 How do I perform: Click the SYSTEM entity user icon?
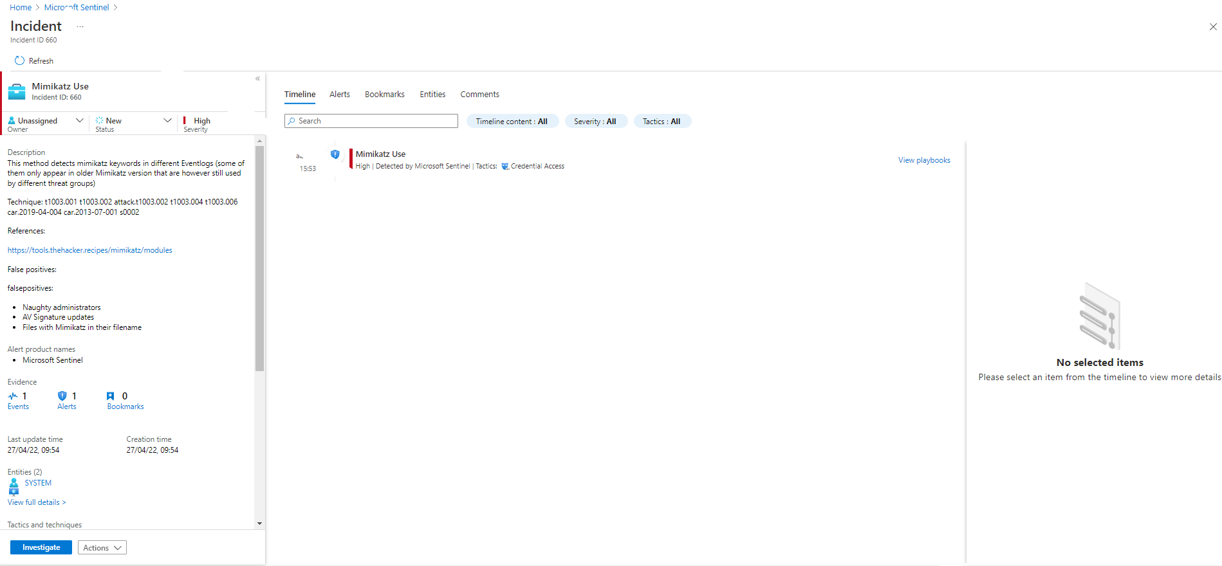tap(14, 483)
